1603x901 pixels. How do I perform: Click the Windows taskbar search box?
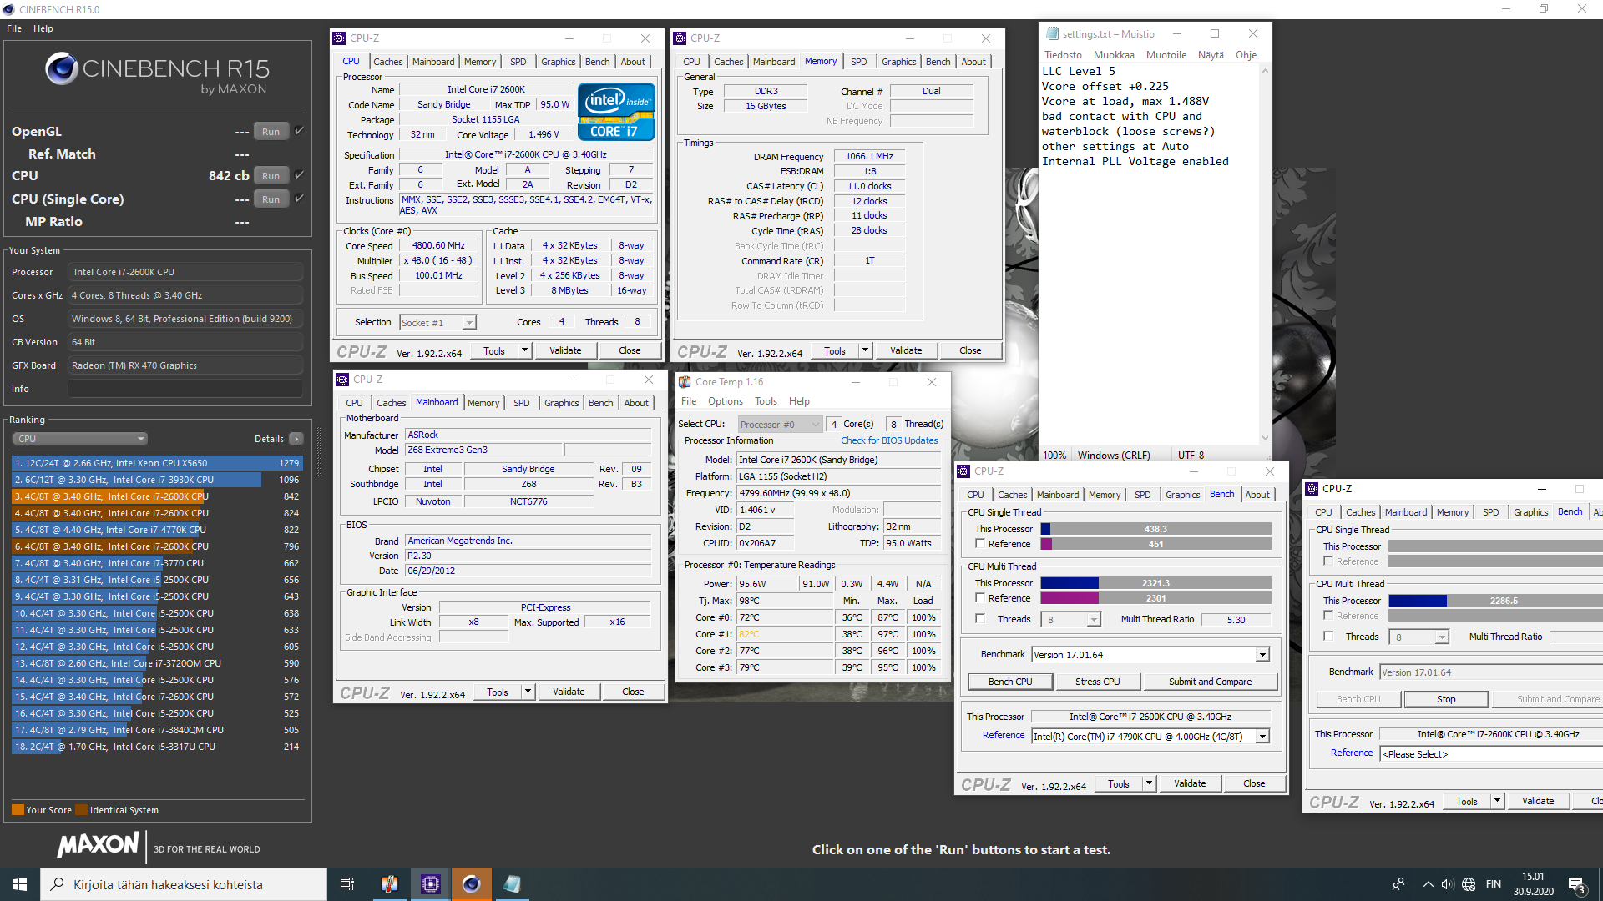coord(184,884)
